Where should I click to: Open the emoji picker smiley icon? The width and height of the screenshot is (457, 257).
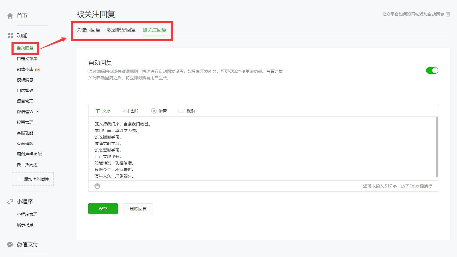[x=97, y=186]
